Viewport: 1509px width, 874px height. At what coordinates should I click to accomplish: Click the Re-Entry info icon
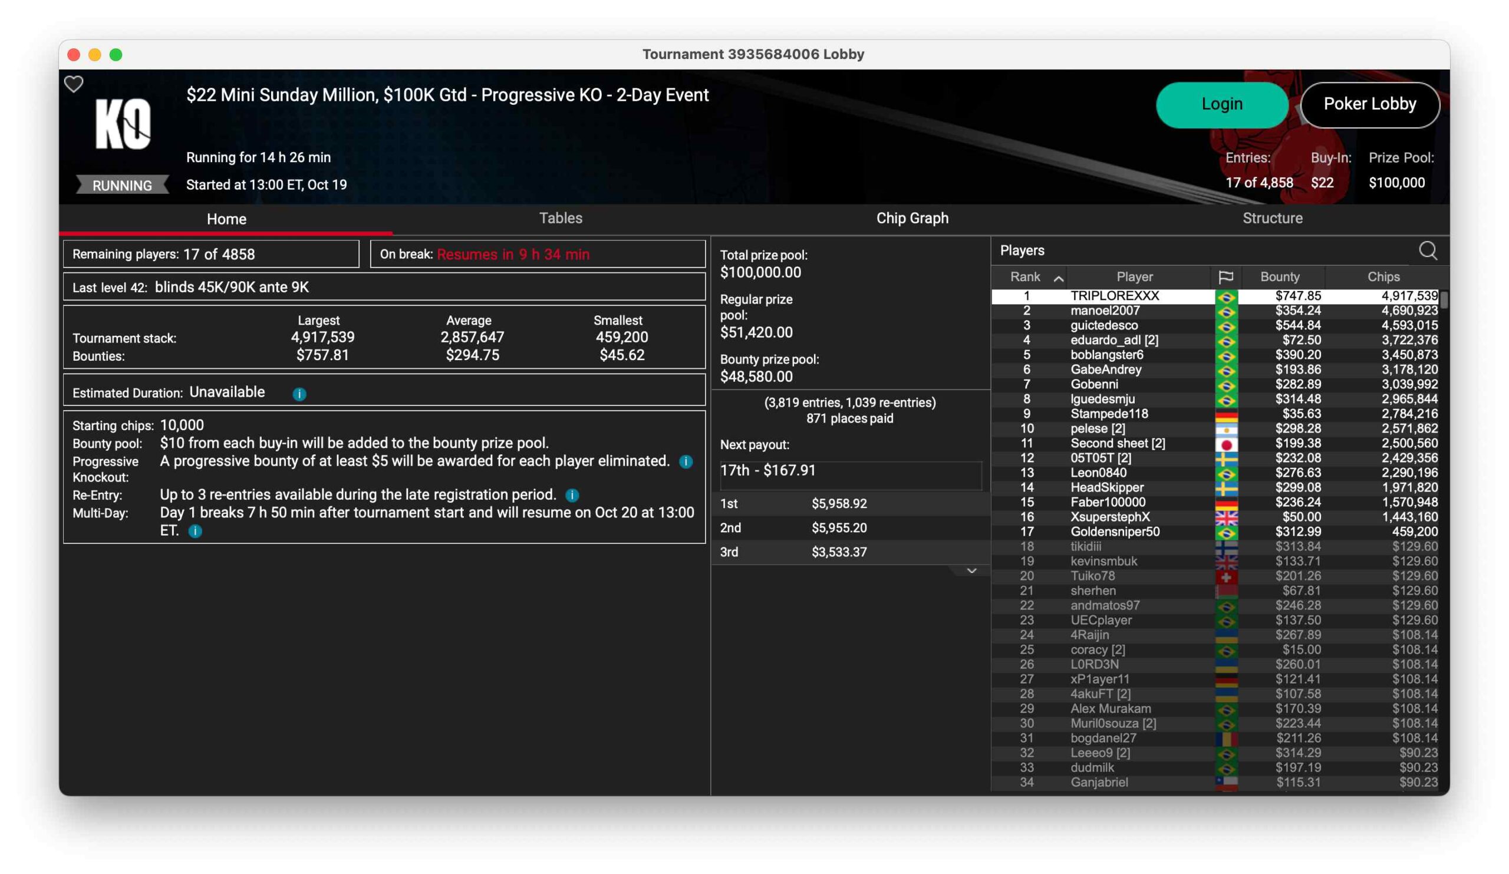(572, 495)
